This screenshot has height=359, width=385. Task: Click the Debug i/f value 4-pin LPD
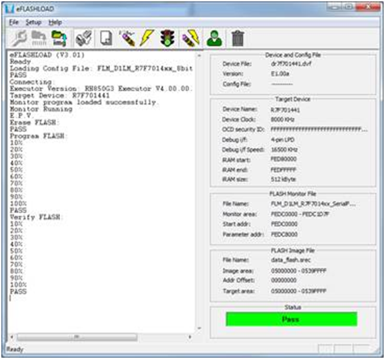tap(282, 140)
